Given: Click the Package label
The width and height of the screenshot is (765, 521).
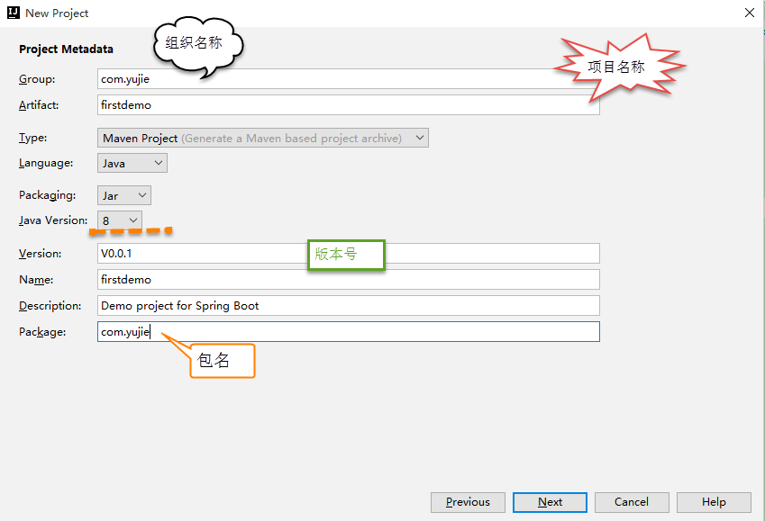Looking at the screenshot, I should (42, 331).
